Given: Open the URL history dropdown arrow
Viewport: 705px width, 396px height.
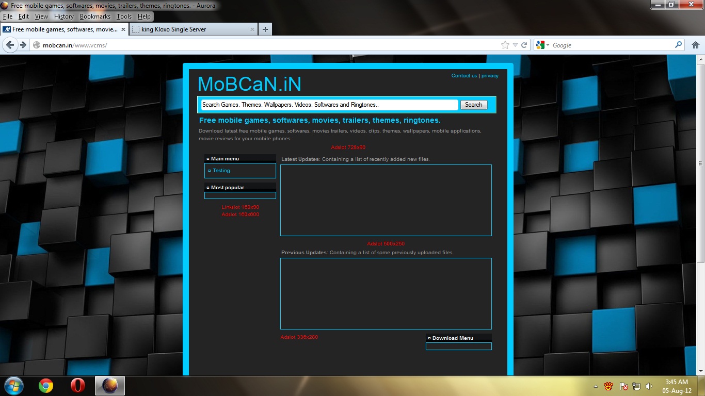Looking at the screenshot, I should coord(515,45).
